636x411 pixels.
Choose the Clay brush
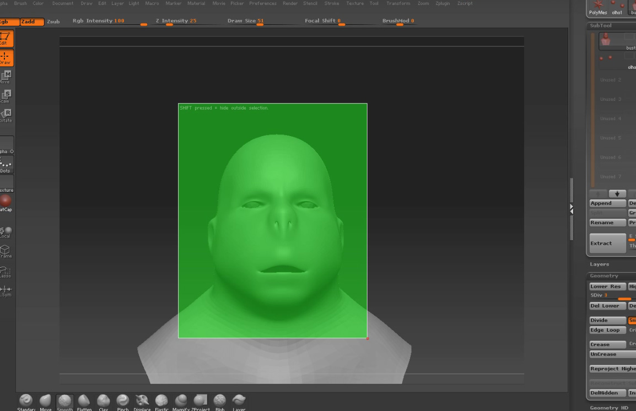pos(103,401)
